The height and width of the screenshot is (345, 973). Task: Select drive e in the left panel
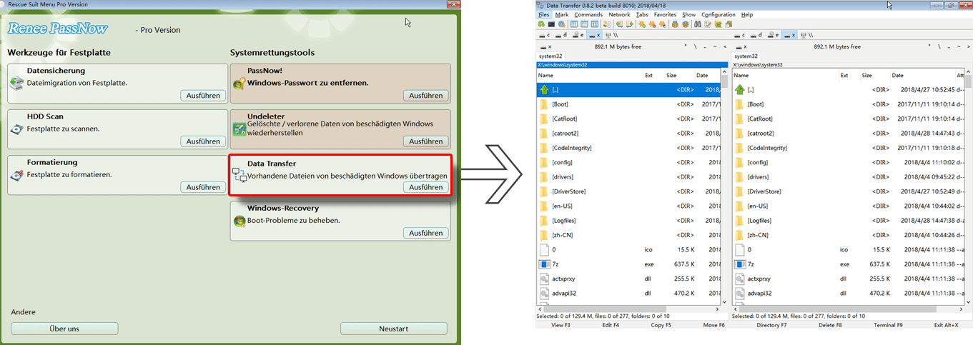pos(578,34)
